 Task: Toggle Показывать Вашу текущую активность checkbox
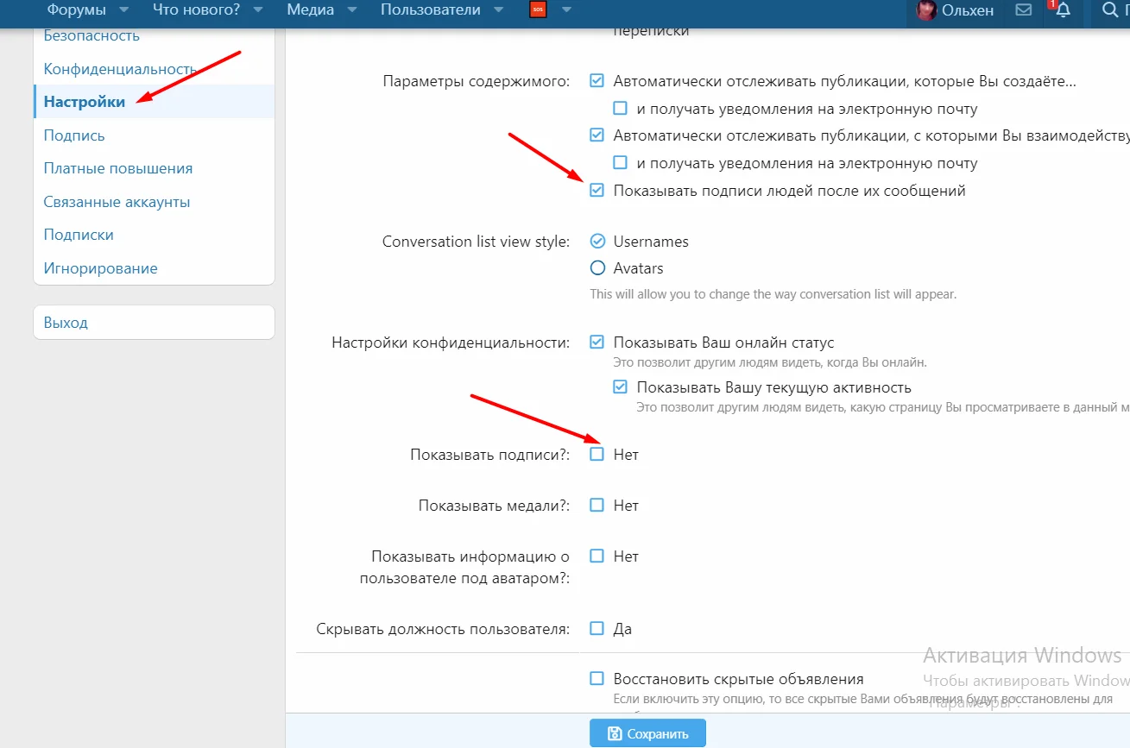[x=620, y=387]
